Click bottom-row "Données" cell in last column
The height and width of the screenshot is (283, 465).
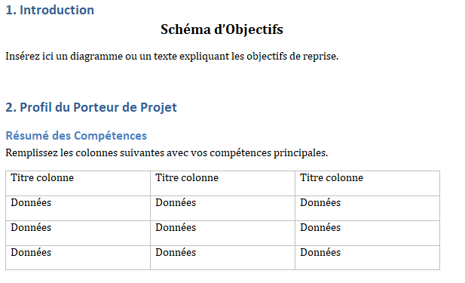368,258
